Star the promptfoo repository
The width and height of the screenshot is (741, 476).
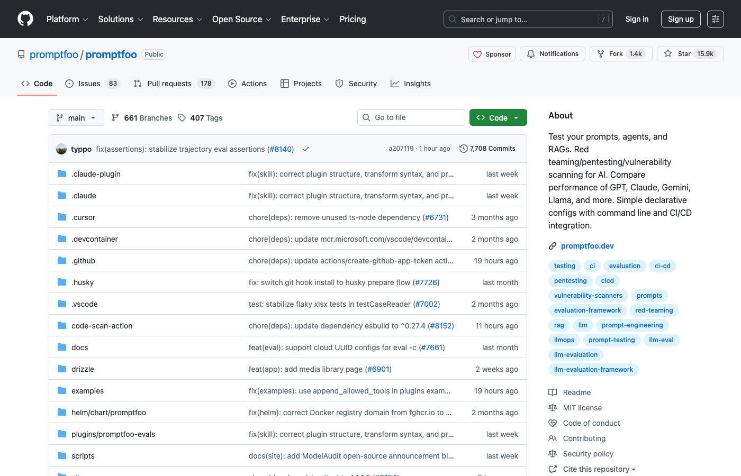coord(690,54)
